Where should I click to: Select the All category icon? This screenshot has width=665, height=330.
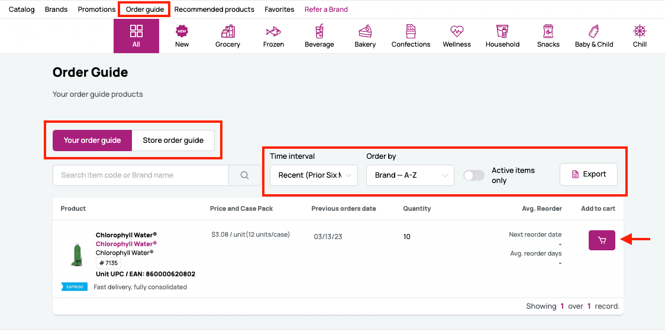tap(136, 36)
